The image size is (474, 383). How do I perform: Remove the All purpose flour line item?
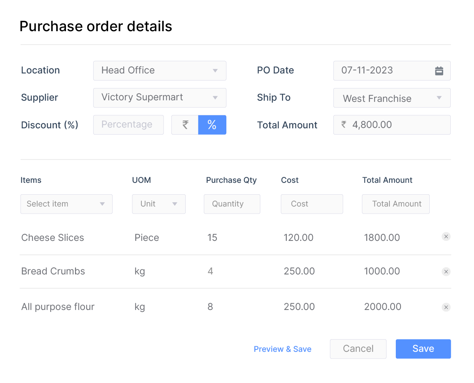(x=446, y=307)
